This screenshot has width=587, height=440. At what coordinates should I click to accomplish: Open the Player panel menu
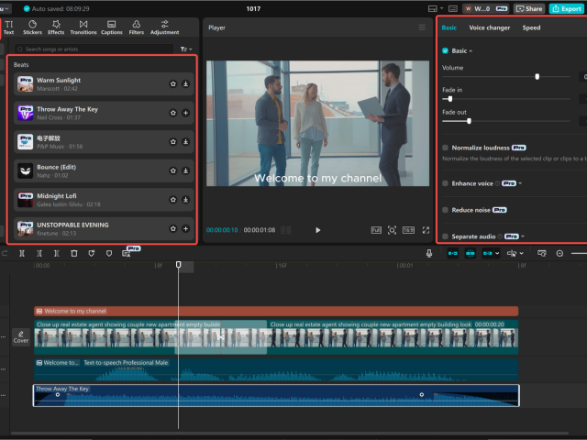422,27
